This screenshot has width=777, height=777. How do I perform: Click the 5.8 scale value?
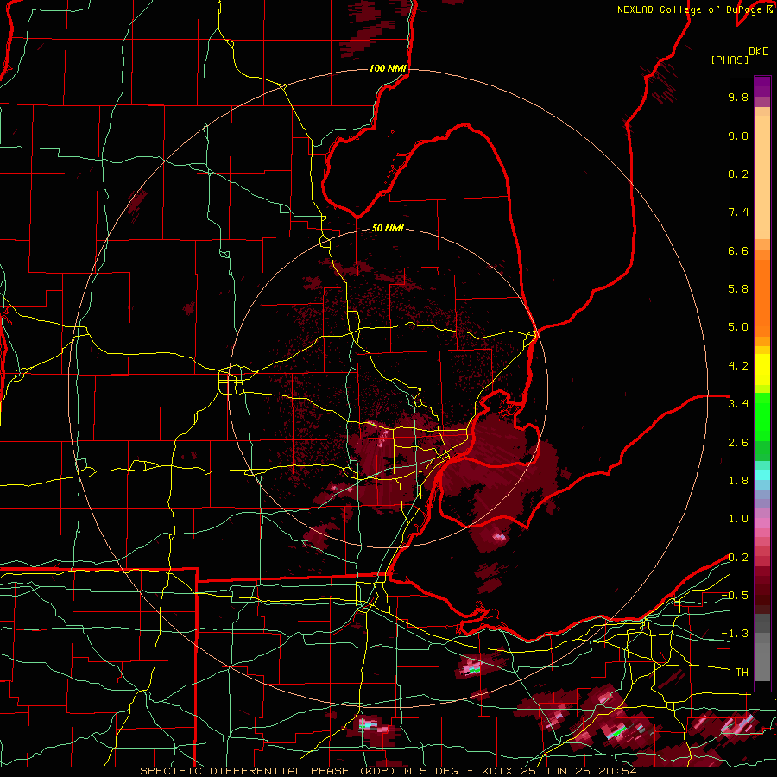738,289
